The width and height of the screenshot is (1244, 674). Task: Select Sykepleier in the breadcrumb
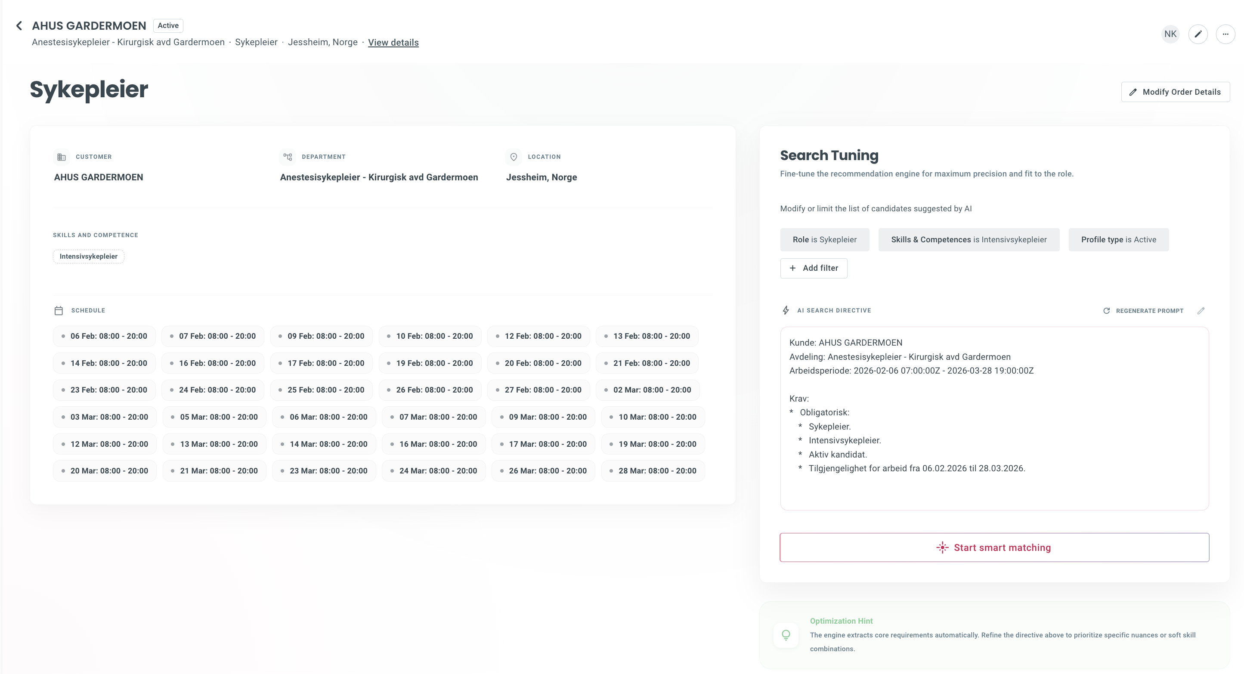click(256, 43)
